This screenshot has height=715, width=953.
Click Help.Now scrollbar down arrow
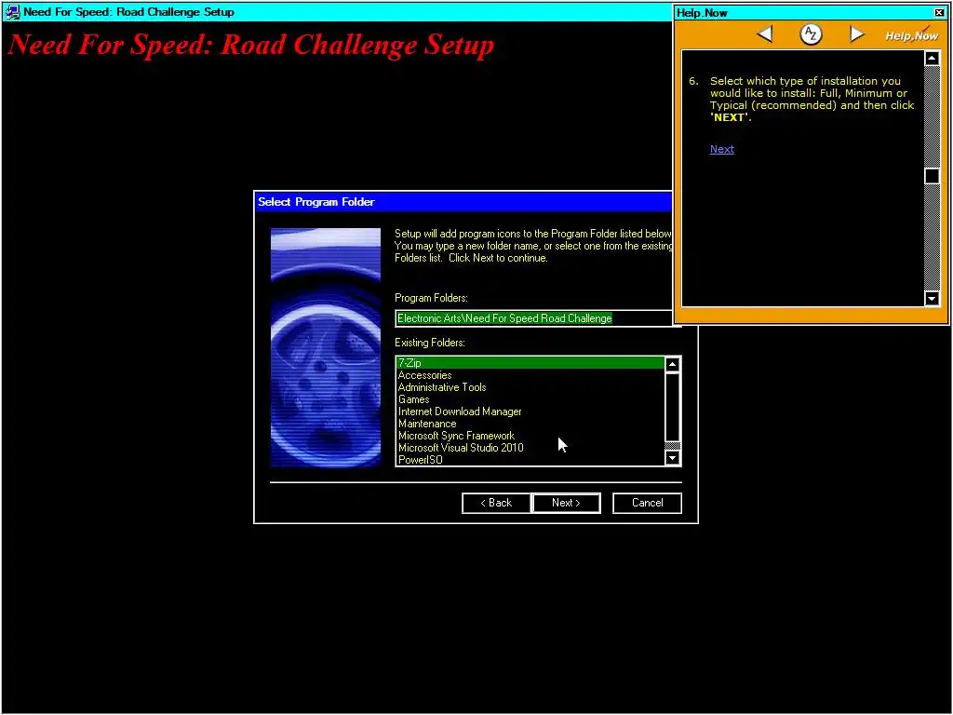tap(932, 298)
